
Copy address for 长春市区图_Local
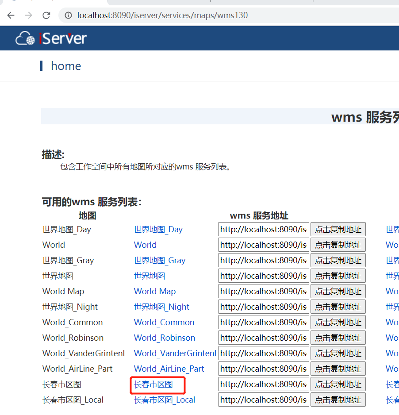[338, 400]
